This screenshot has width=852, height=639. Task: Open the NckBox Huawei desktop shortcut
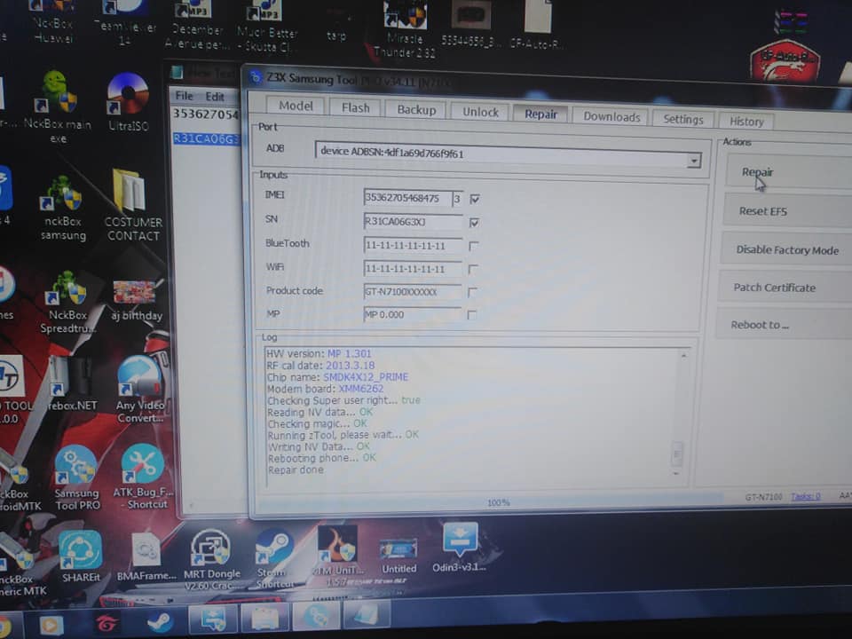pos(52,21)
